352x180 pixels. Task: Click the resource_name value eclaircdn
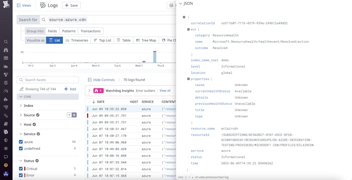tap(229, 128)
